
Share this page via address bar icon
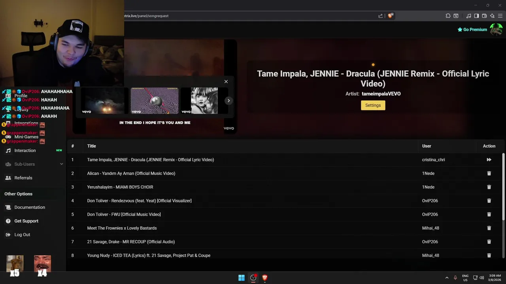click(x=380, y=16)
